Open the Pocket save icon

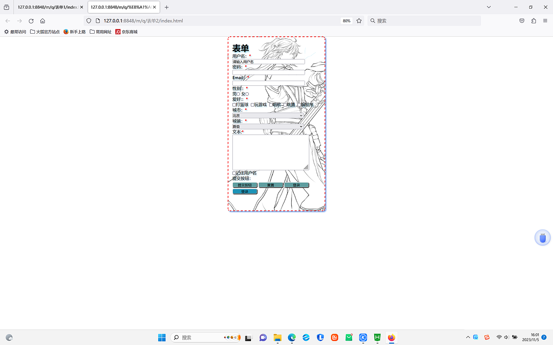521,20
